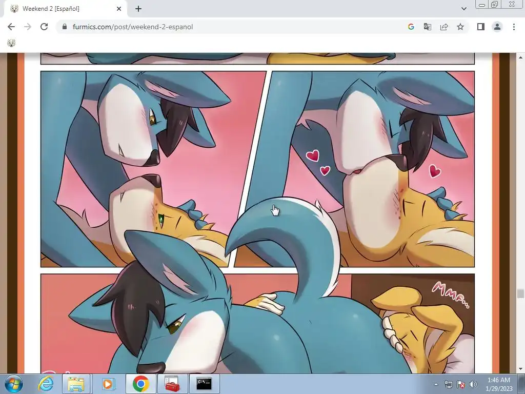
Task: Open Windows Start menu
Action: (14, 384)
